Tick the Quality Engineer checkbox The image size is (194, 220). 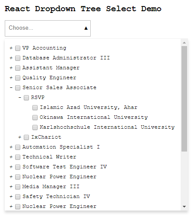pos(18,78)
